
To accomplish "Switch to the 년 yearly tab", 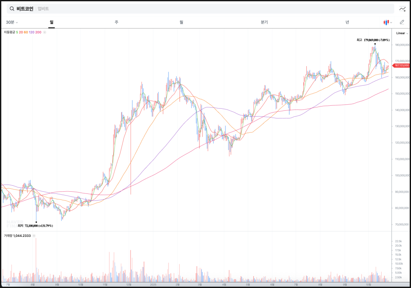I will pyautogui.click(x=347, y=22).
